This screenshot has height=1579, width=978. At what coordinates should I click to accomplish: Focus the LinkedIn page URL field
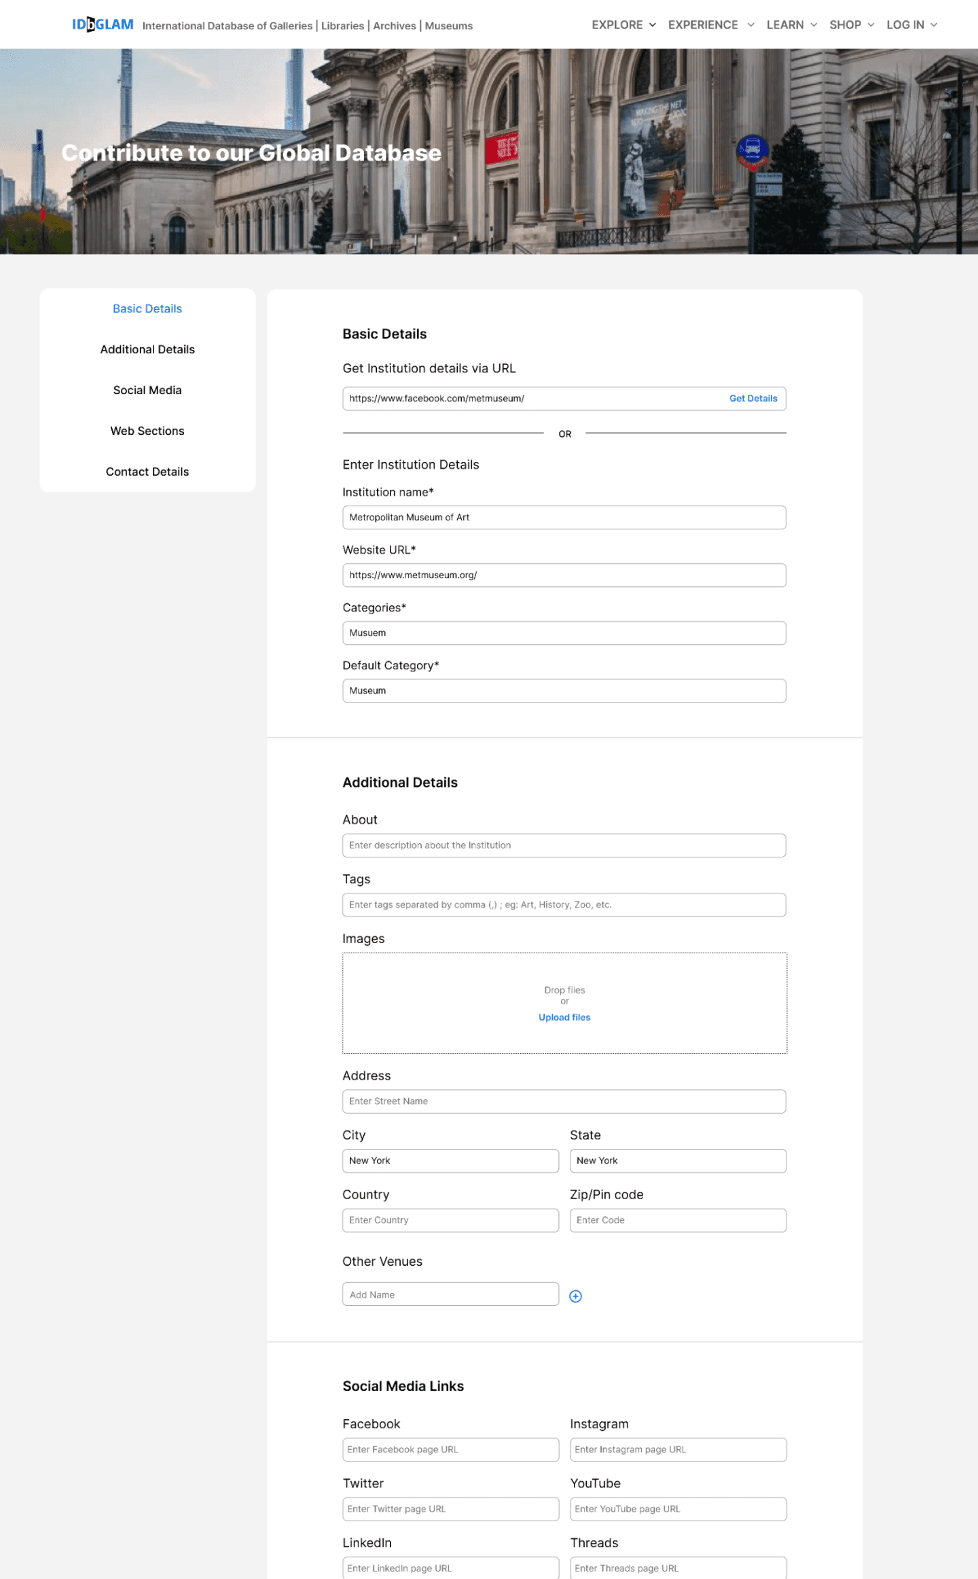pos(450,1568)
